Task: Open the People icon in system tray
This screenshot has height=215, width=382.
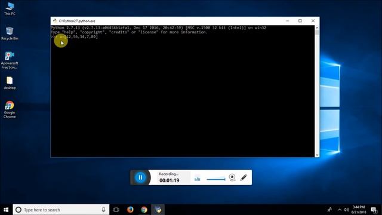Action: coord(329,210)
